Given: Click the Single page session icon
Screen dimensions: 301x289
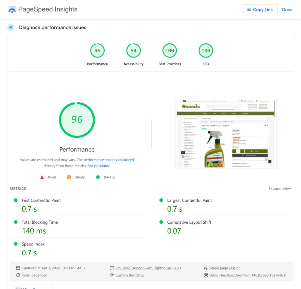Looking at the screenshot, I should coord(205,268).
